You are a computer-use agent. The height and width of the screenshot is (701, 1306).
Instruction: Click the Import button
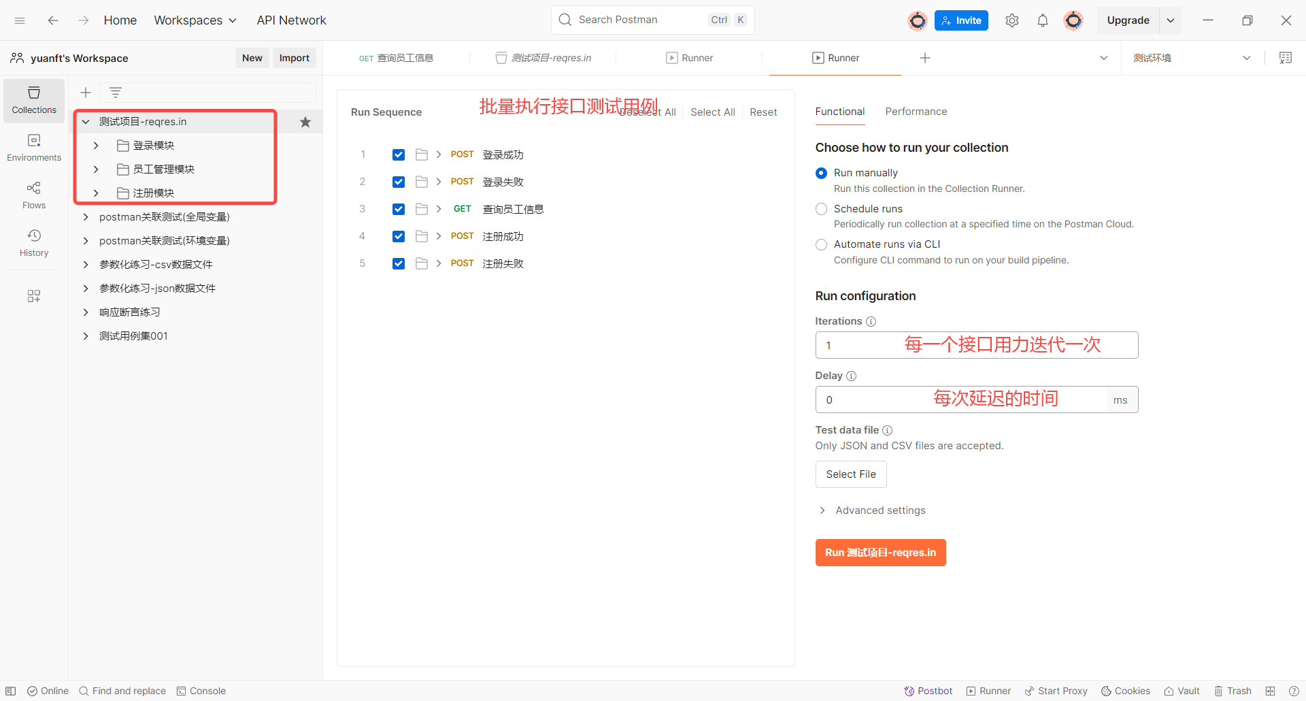click(x=294, y=58)
